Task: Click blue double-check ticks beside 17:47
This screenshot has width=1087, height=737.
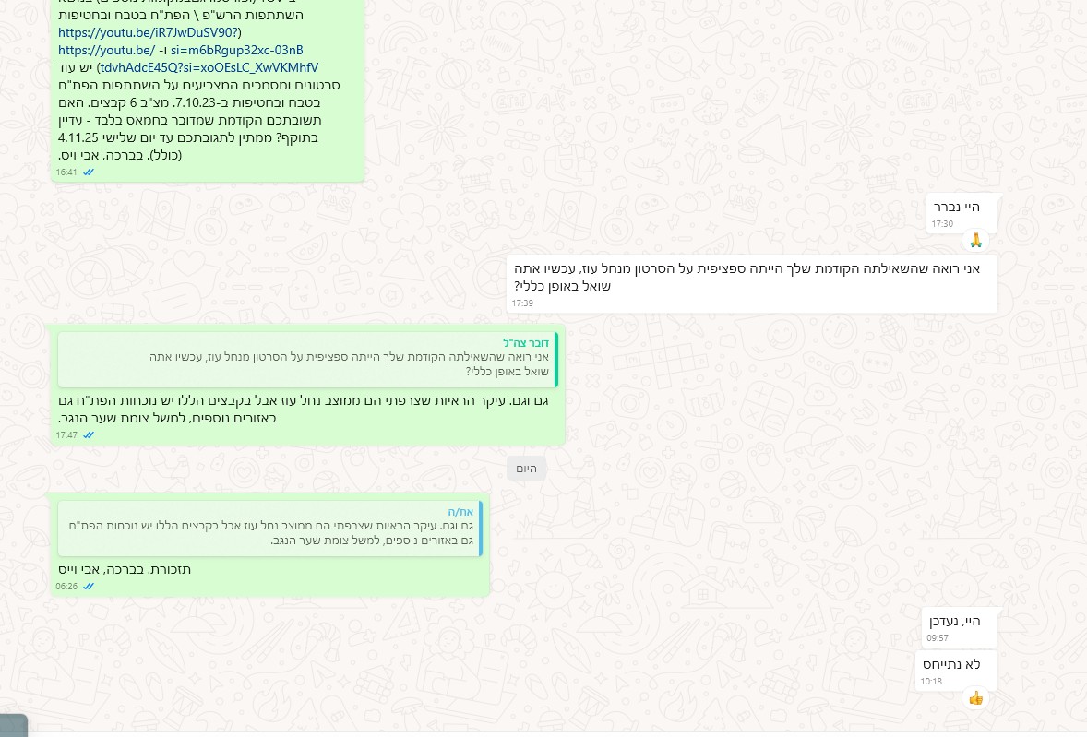Action: [x=89, y=434]
